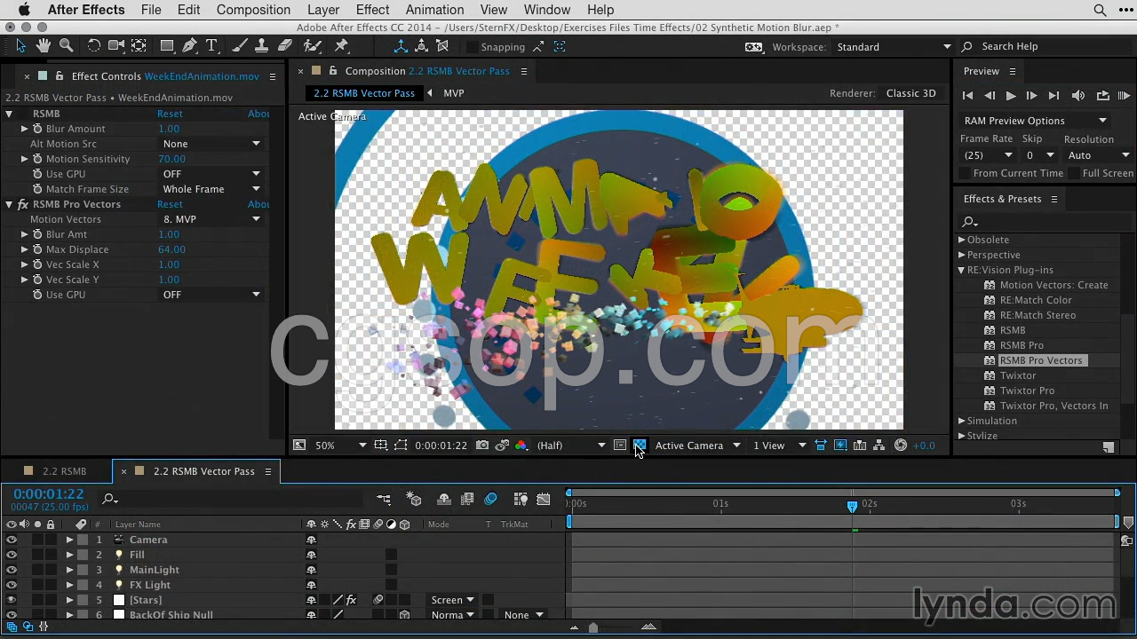Toggle motion blur enable switch in timeline
This screenshot has width=1137, height=639.
pyautogui.click(x=490, y=500)
